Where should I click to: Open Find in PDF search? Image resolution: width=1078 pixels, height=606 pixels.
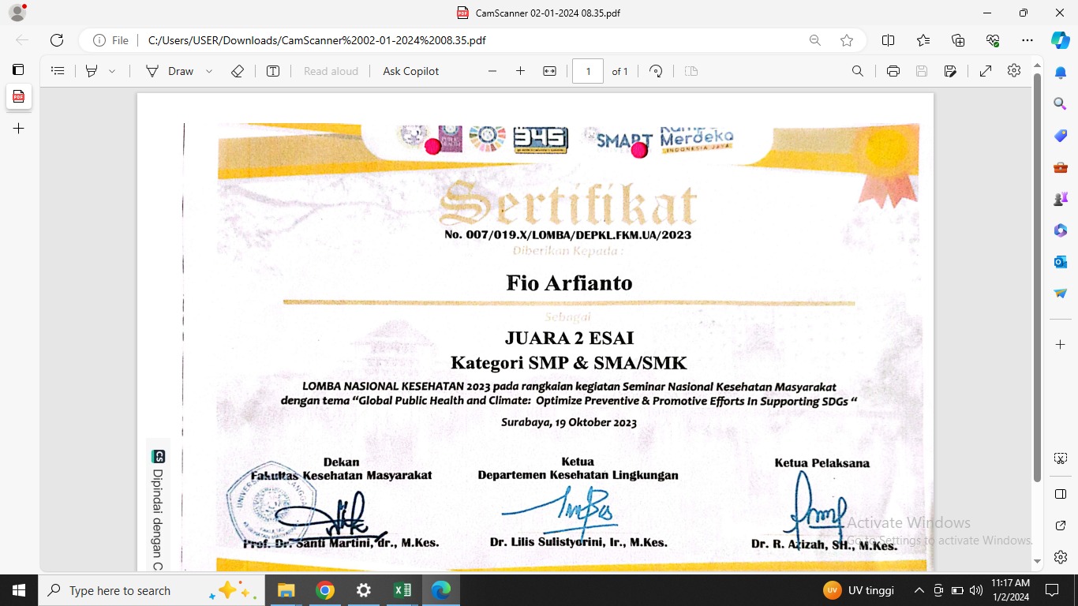click(x=858, y=71)
